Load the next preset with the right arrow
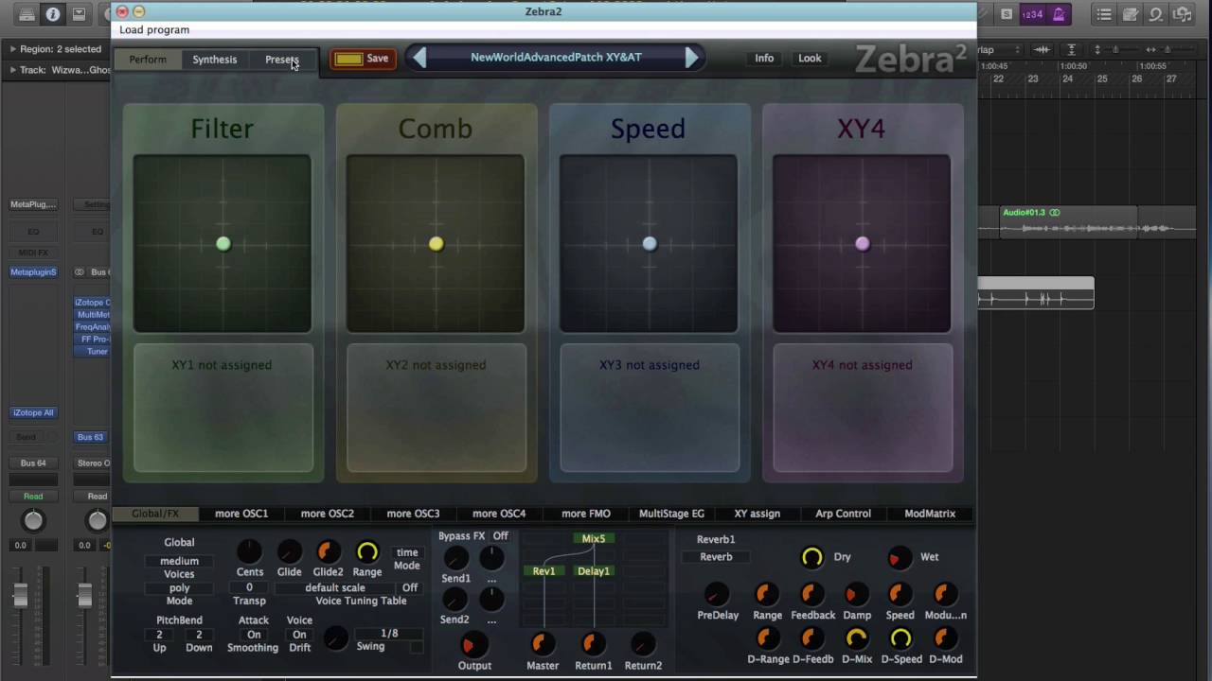 [x=692, y=58]
